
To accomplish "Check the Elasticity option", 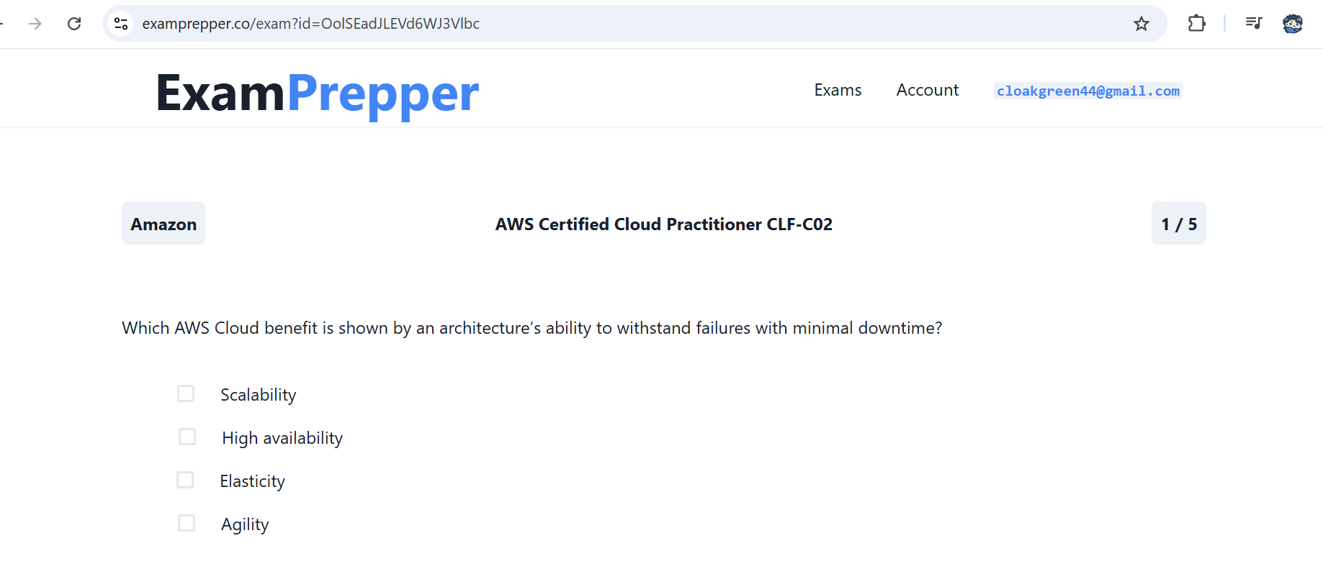I will click(185, 480).
